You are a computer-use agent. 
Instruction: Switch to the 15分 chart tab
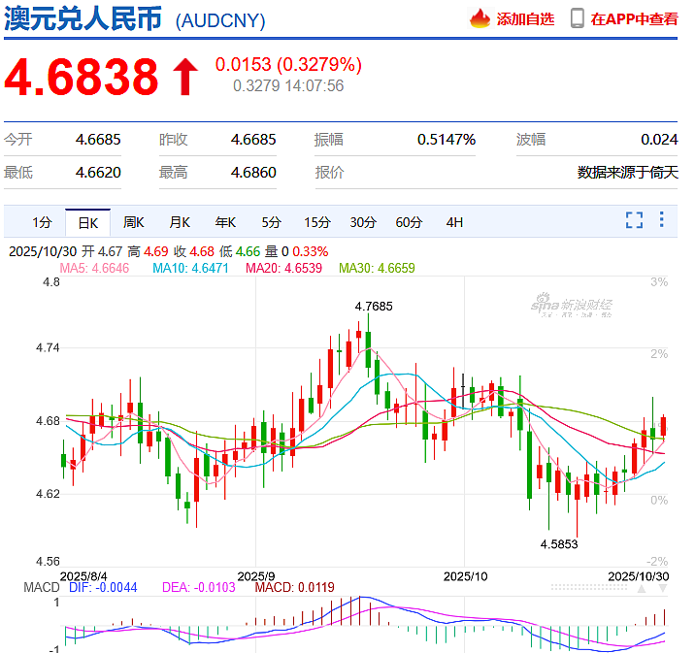pos(317,222)
